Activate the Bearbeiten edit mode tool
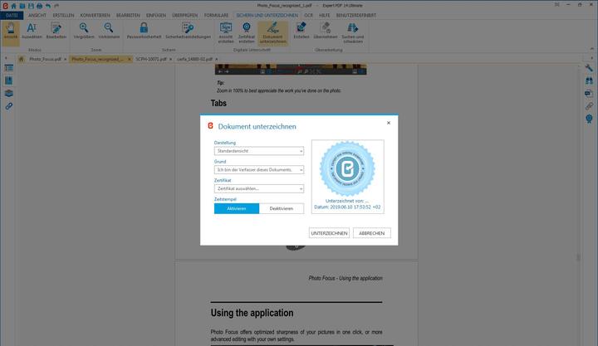 click(x=56, y=32)
